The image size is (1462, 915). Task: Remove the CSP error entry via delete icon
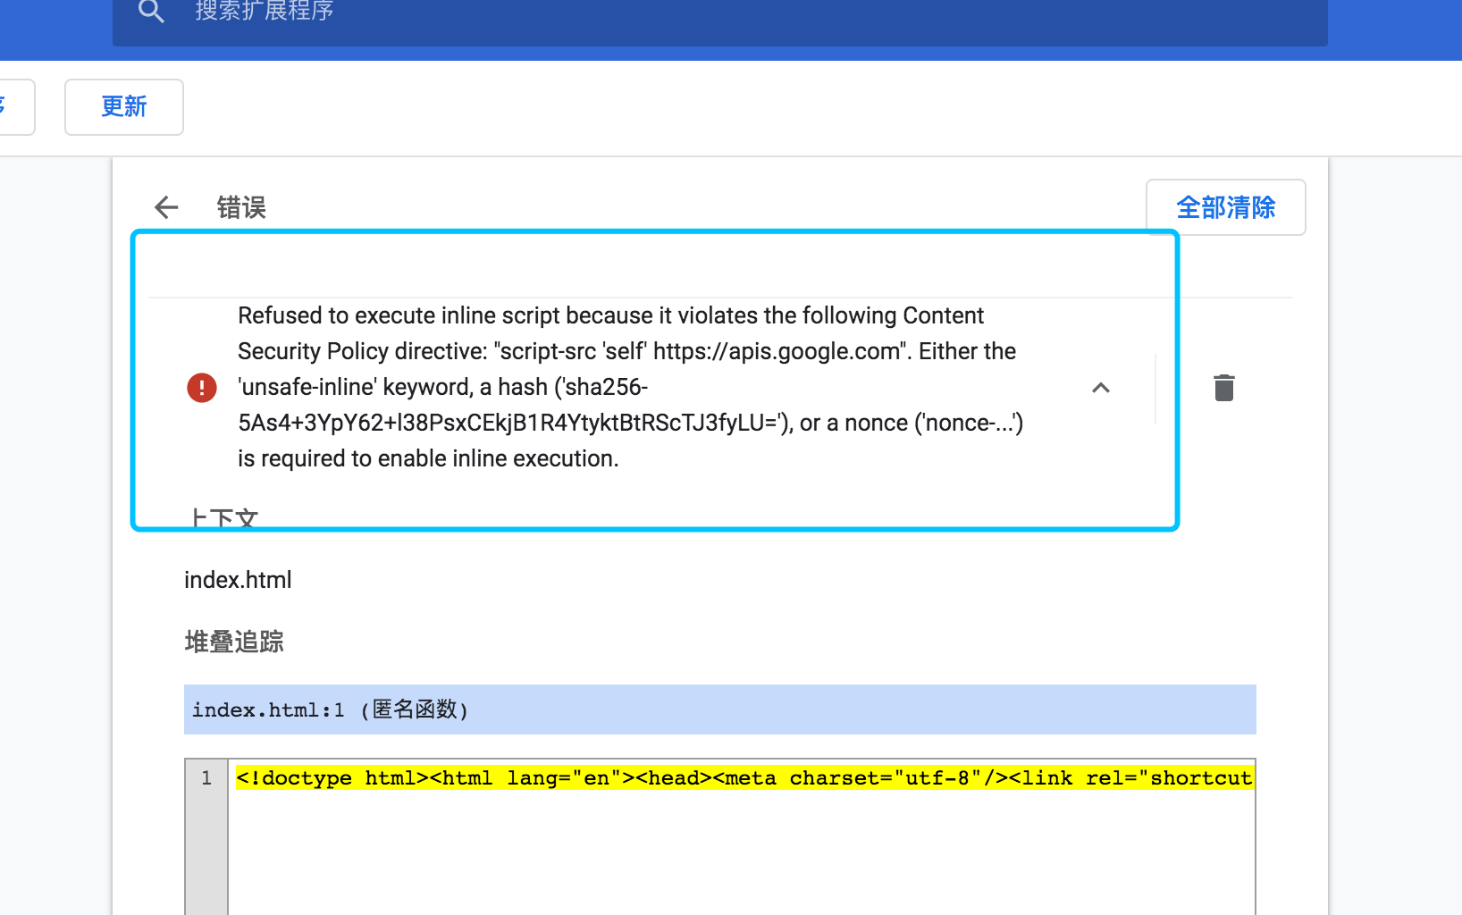[1223, 387]
